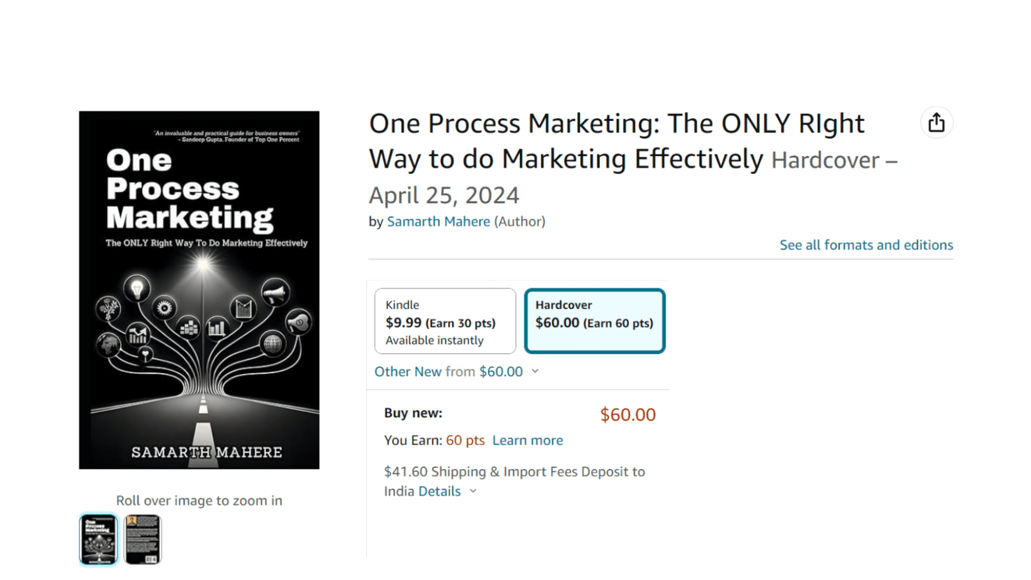Image resolution: width=1031 pixels, height=580 pixels.
Task: Click the red $60.00 Buy new price
Action: [628, 415]
